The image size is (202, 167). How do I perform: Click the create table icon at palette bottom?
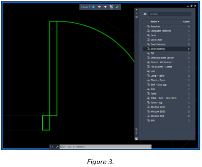(x=137, y=139)
